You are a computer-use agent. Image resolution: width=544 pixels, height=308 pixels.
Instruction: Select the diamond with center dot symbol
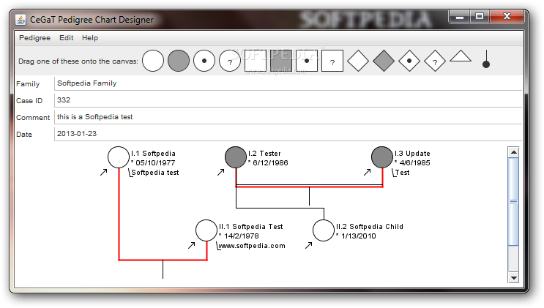tap(409, 61)
